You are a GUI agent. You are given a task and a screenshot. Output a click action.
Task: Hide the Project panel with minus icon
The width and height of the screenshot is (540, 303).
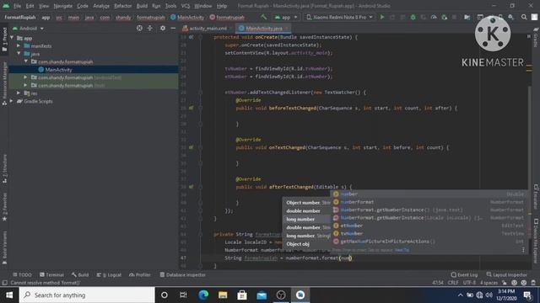pyautogui.click(x=173, y=28)
